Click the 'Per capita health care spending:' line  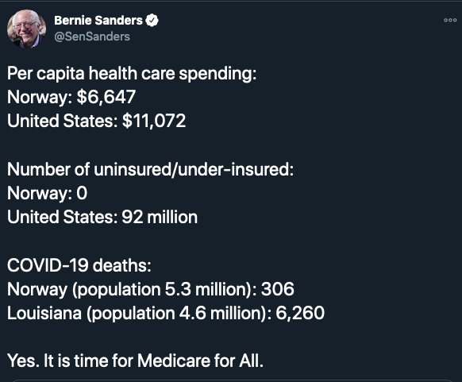click(x=132, y=73)
